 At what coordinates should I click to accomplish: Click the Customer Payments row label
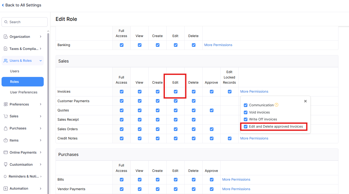point(74,101)
